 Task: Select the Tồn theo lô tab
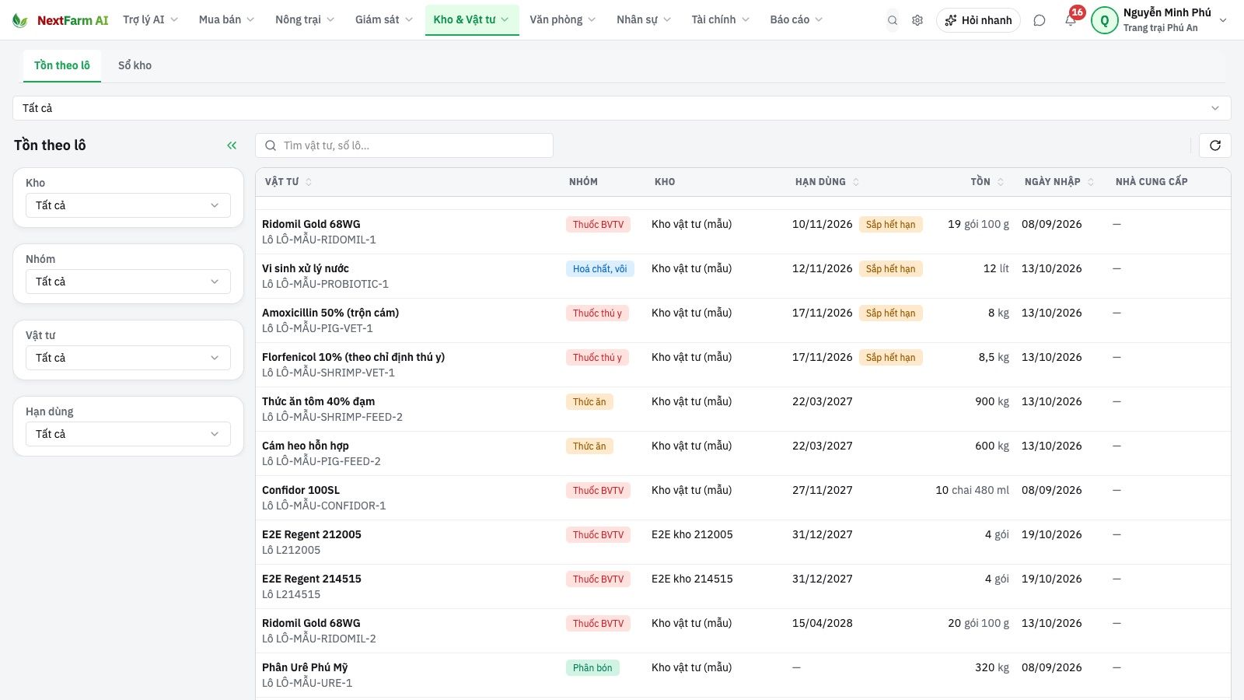62,65
